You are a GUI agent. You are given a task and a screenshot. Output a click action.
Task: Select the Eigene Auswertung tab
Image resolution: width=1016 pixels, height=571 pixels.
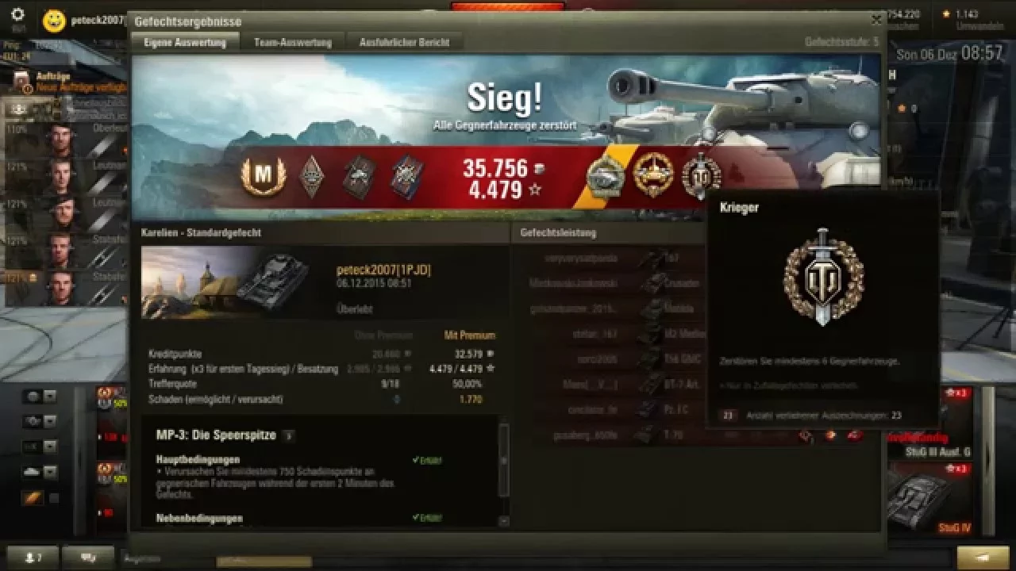pyautogui.click(x=185, y=43)
